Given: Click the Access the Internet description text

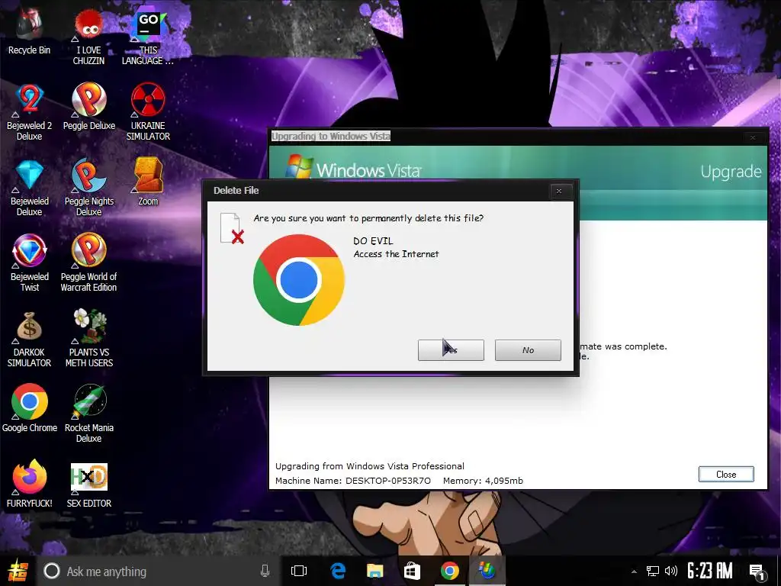Looking at the screenshot, I should 396,254.
